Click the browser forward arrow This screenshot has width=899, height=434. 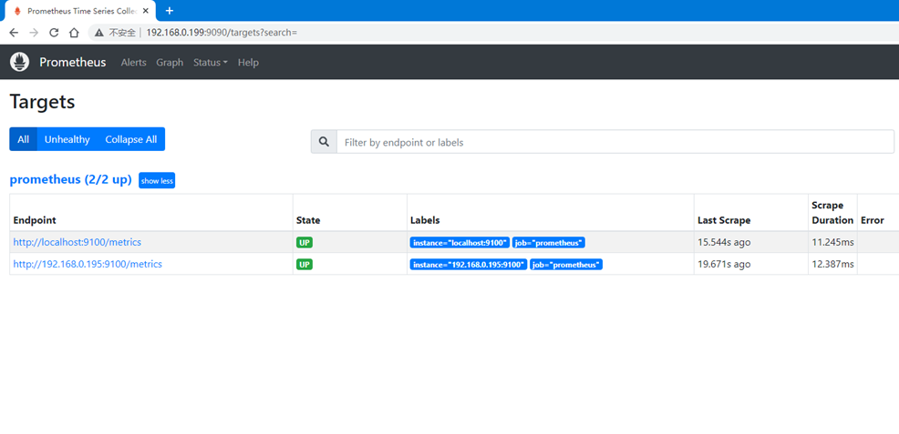point(34,33)
